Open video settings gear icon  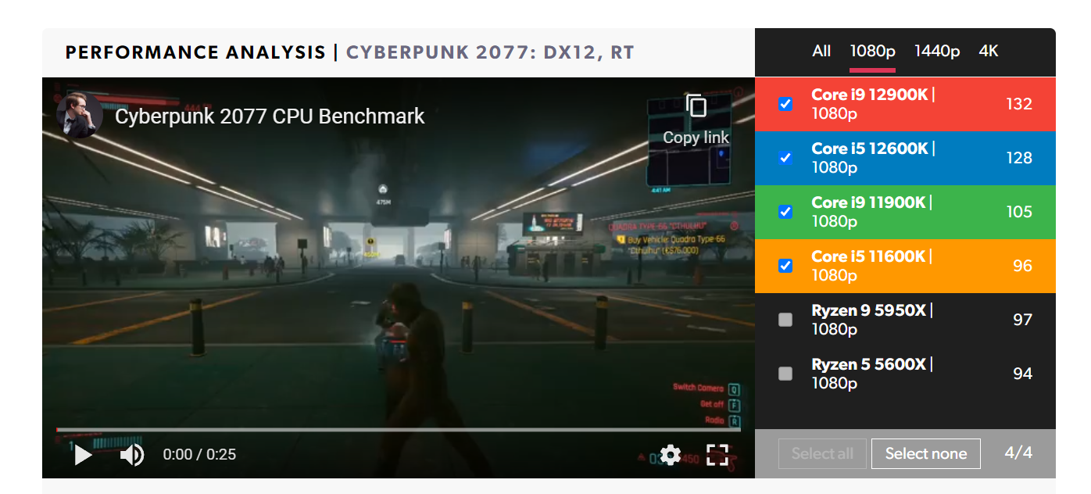tap(671, 455)
